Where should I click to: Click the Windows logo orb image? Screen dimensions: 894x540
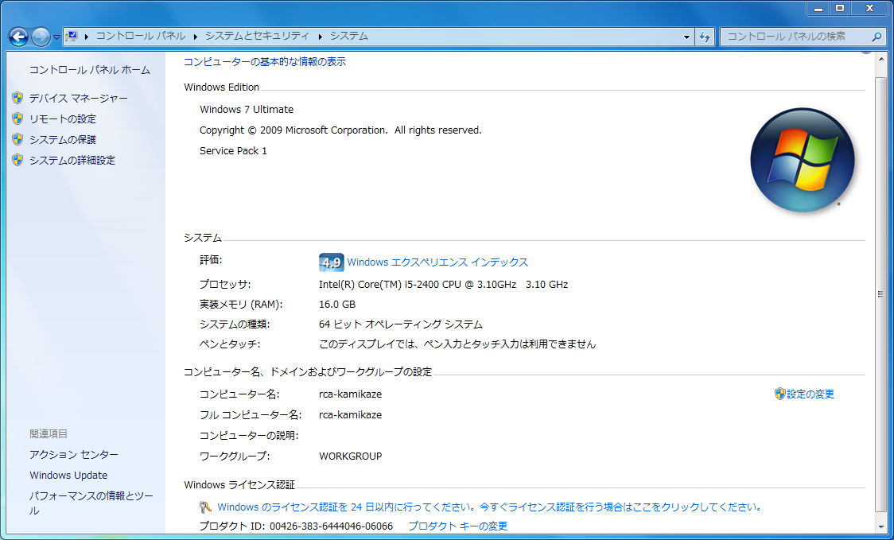803,160
